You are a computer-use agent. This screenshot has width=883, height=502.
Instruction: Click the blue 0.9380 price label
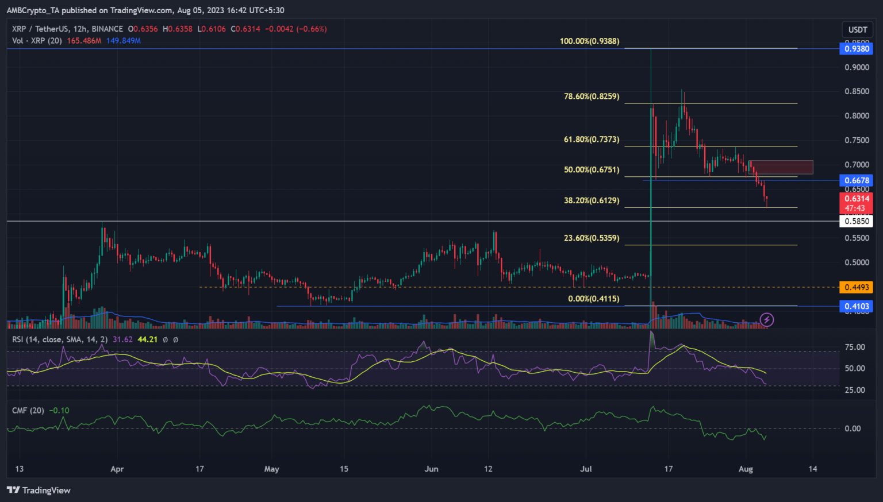point(857,49)
